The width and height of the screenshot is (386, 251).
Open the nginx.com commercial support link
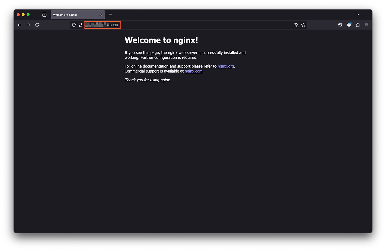click(x=194, y=71)
